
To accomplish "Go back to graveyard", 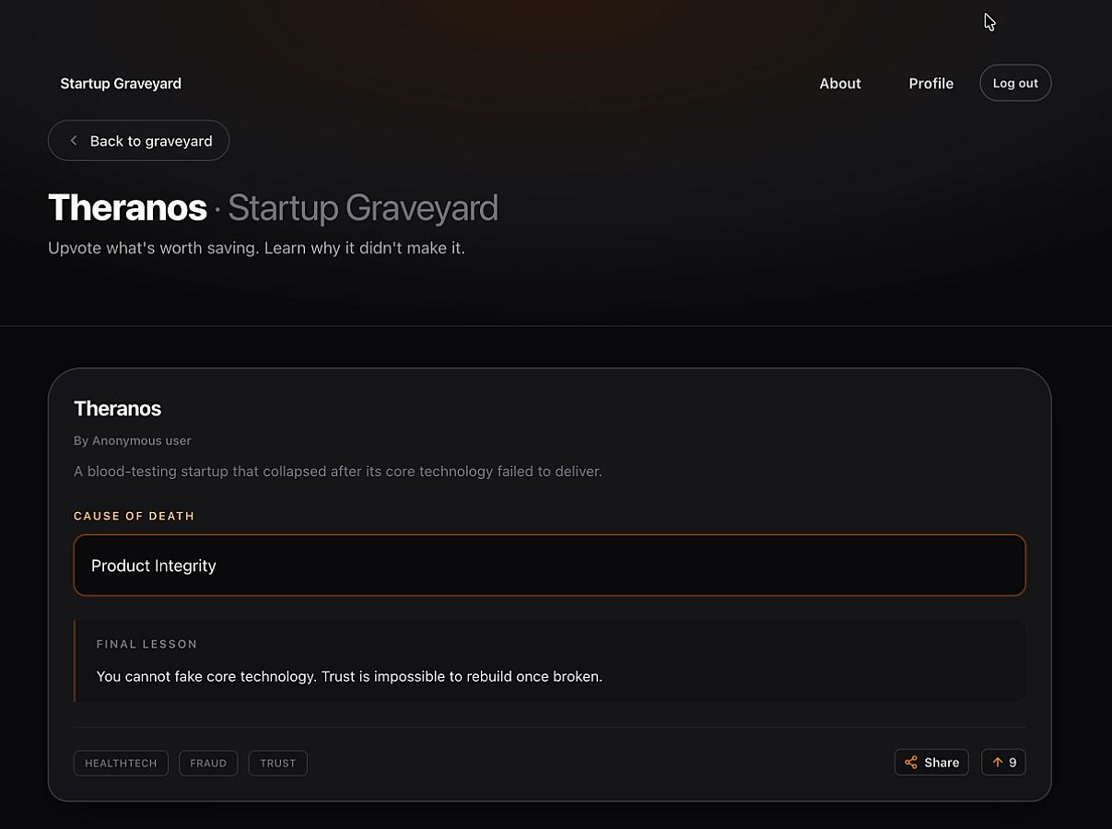I will [x=138, y=141].
